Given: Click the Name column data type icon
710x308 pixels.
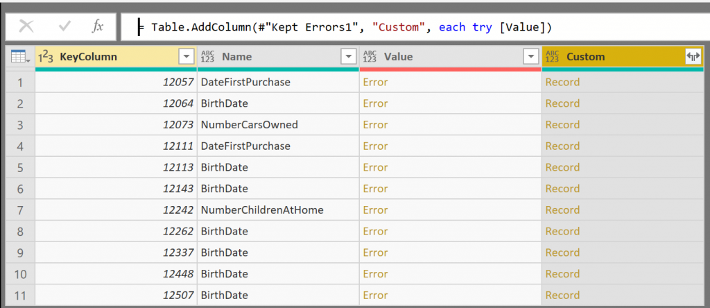Looking at the screenshot, I should pyautogui.click(x=208, y=57).
